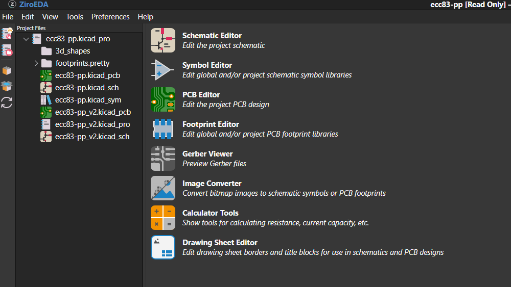Collapse the ecc83-pp.kicad_pro tree node
Screen dimensions: 511x287
point(26,39)
